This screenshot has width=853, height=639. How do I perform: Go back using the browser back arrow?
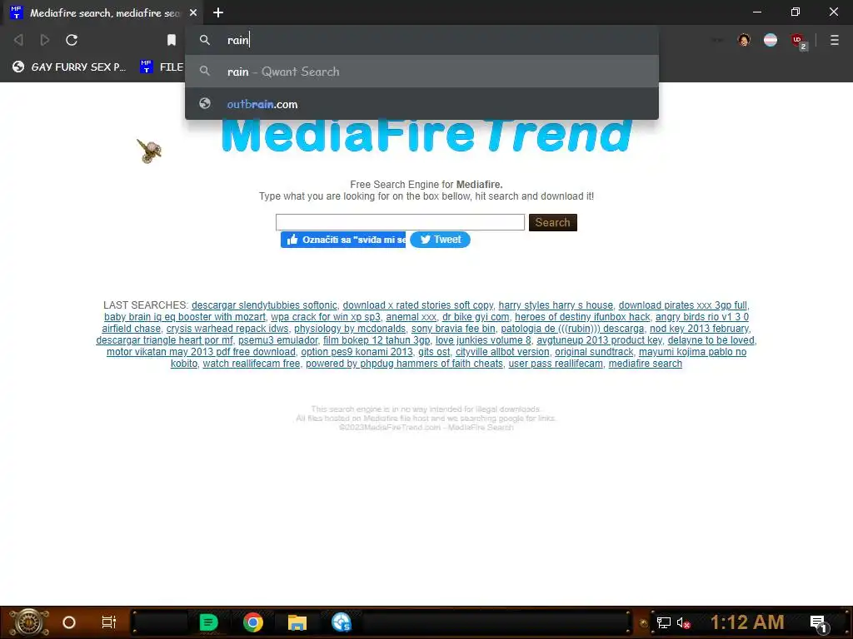pyautogui.click(x=18, y=40)
